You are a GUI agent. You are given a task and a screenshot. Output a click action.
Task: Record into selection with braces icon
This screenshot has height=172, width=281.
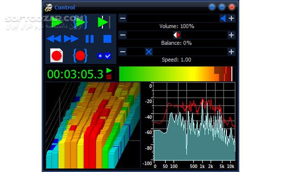pyautogui.click(x=80, y=56)
